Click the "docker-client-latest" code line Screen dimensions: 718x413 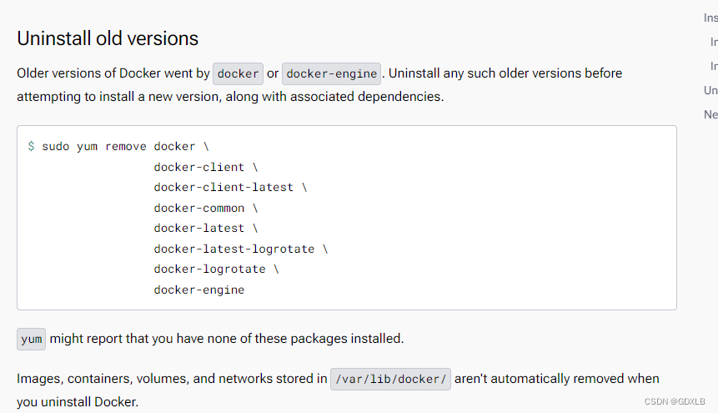coord(230,188)
